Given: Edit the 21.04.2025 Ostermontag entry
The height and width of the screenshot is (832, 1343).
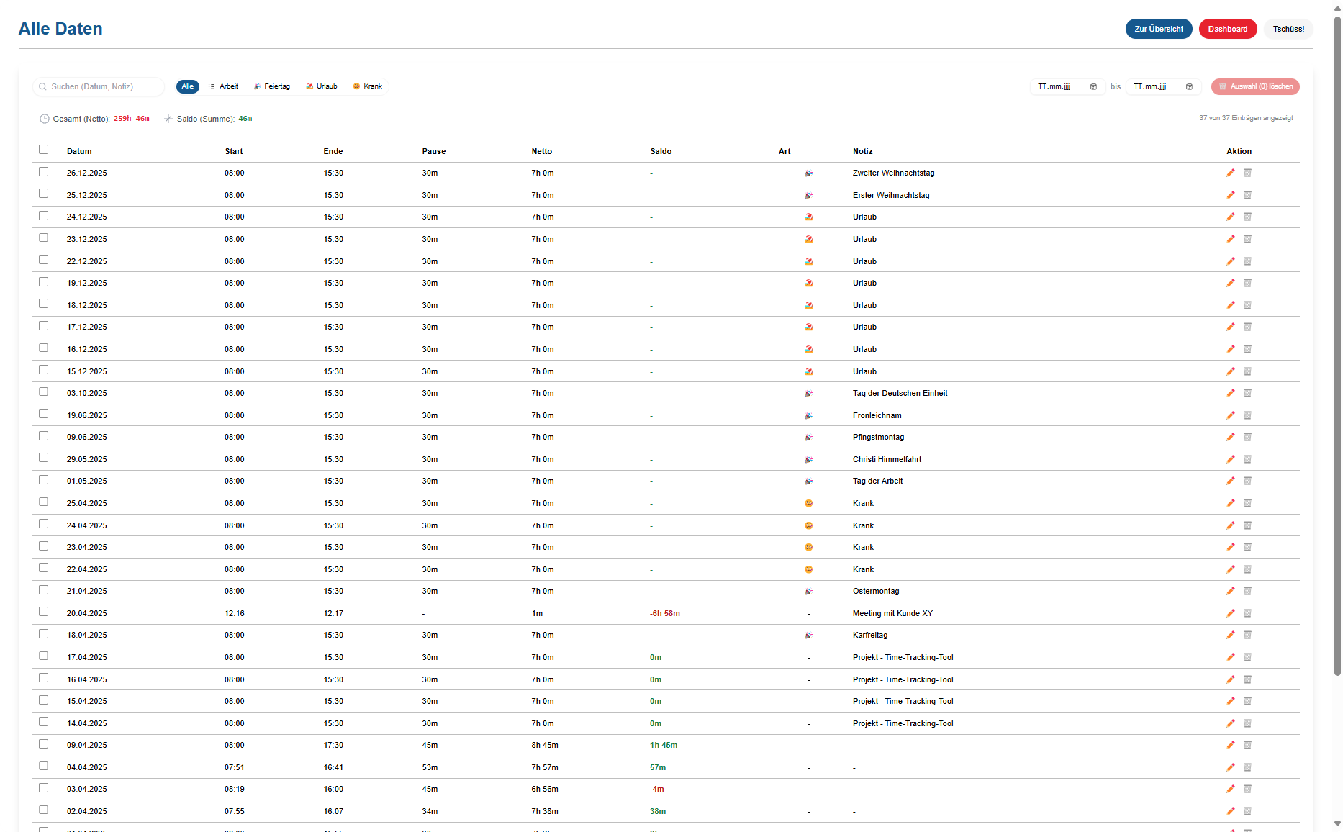Looking at the screenshot, I should 1231,591.
